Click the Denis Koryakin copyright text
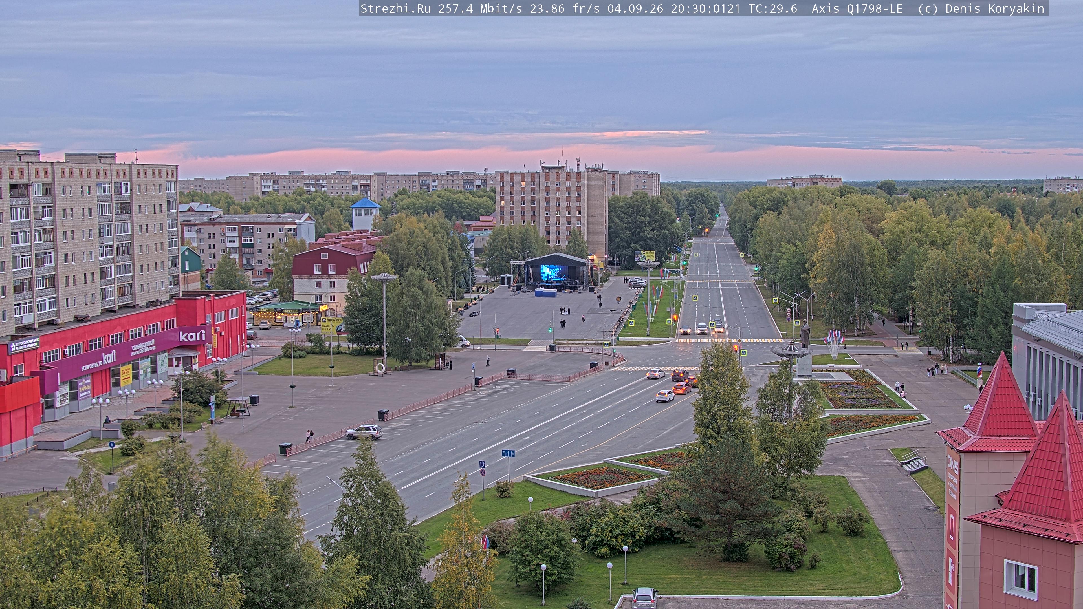The width and height of the screenshot is (1083, 609). [x=995, y=8]
